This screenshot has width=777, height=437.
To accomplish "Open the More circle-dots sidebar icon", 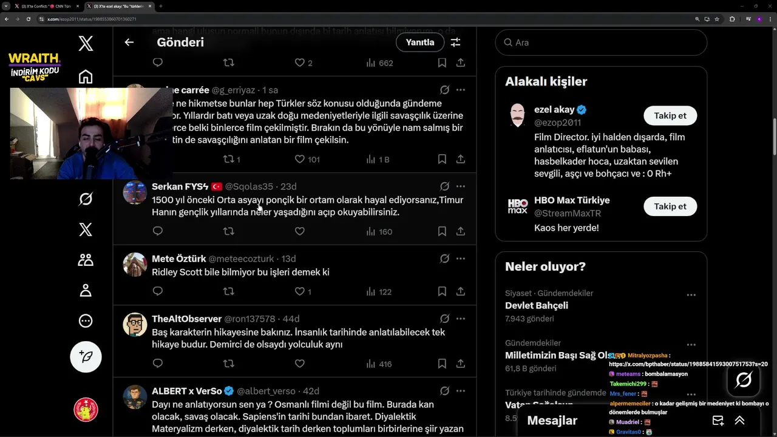I will pyautogui.click(x=86, y=321).
